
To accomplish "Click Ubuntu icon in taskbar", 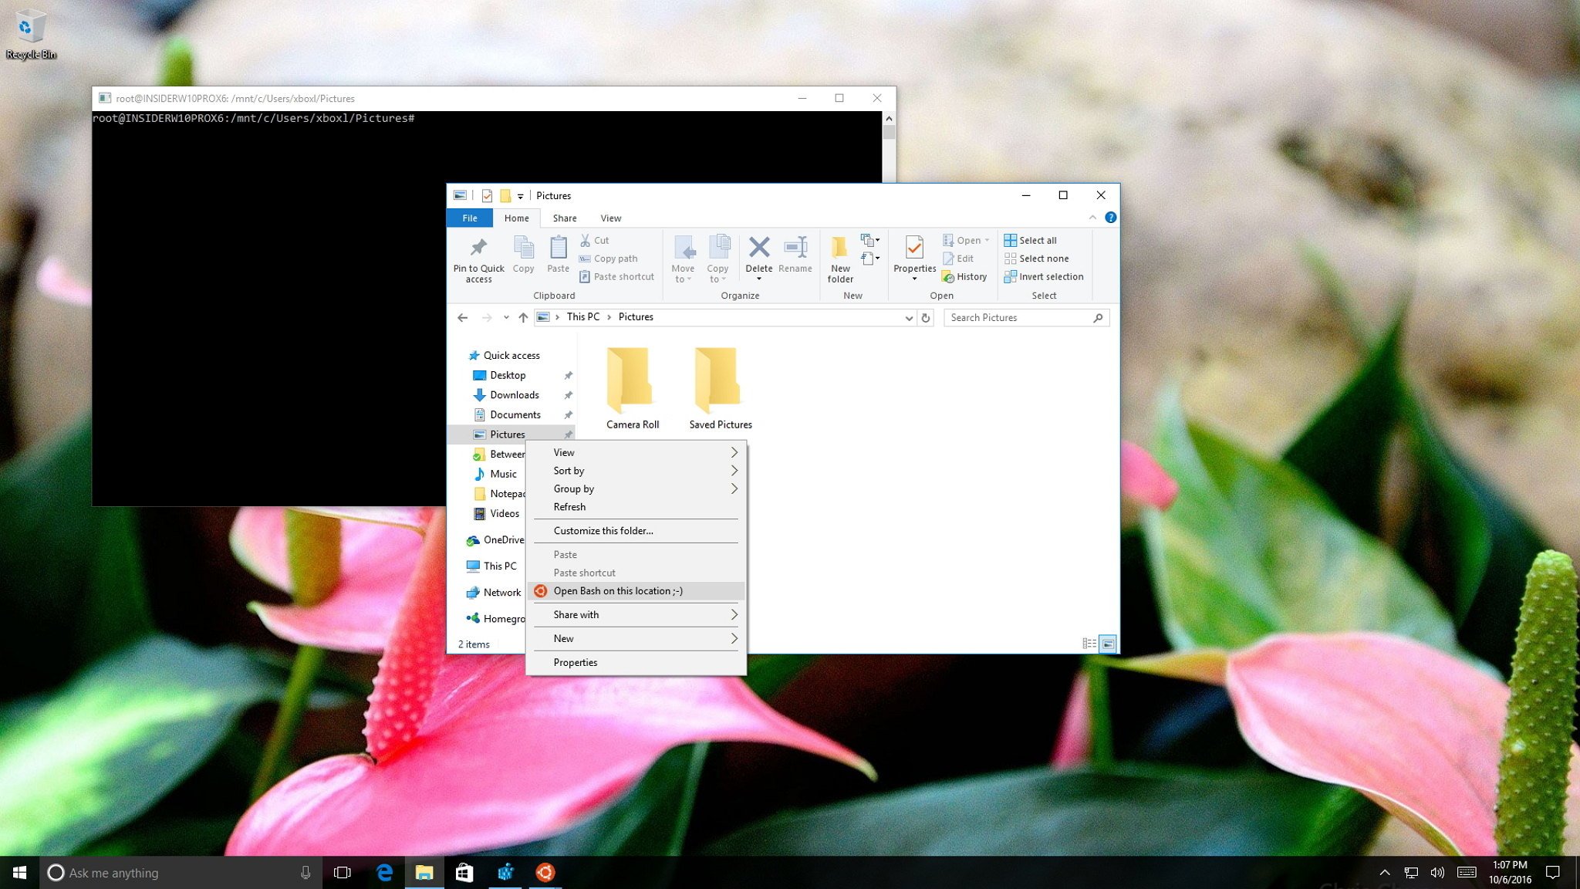I will coord(545,871).
